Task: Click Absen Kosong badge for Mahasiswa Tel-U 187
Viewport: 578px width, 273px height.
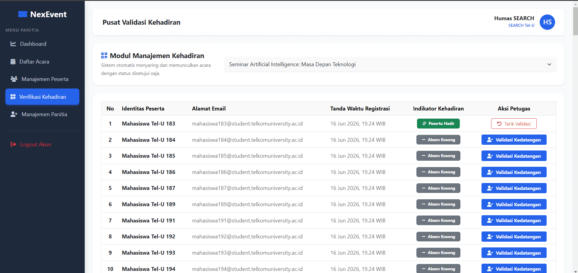Action: [x=438, y=188]
